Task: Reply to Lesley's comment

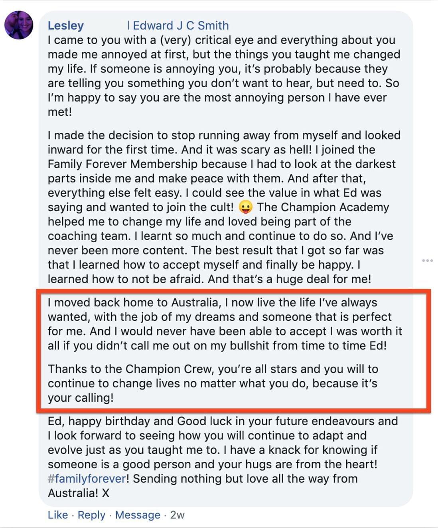Action: (x=91, y=515)
